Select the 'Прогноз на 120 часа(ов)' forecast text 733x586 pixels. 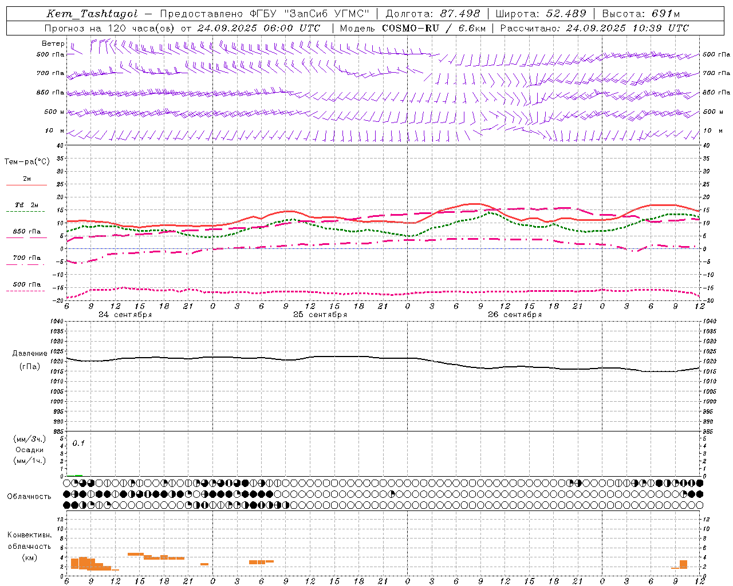[x=110, y=28]
